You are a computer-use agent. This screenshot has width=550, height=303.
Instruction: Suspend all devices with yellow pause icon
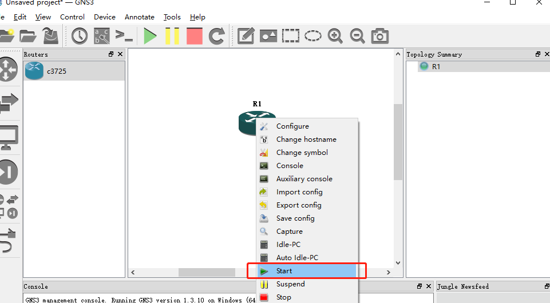click(x=172, y=36)
